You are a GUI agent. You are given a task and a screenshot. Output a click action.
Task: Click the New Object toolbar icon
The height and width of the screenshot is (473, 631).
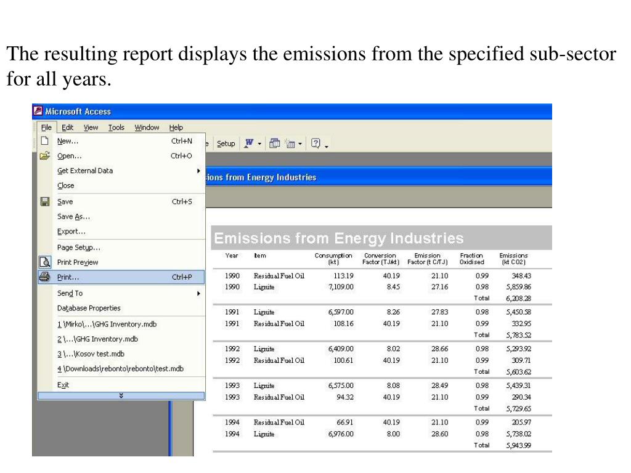click(x=290, y=144)
